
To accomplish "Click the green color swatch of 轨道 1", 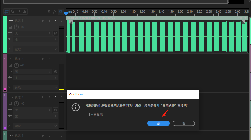I will coord(5,51).
